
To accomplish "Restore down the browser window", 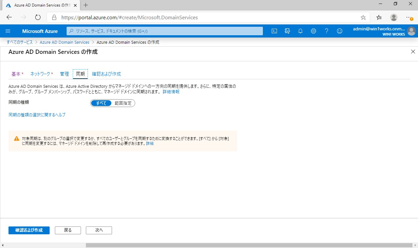I will (395, 4).
